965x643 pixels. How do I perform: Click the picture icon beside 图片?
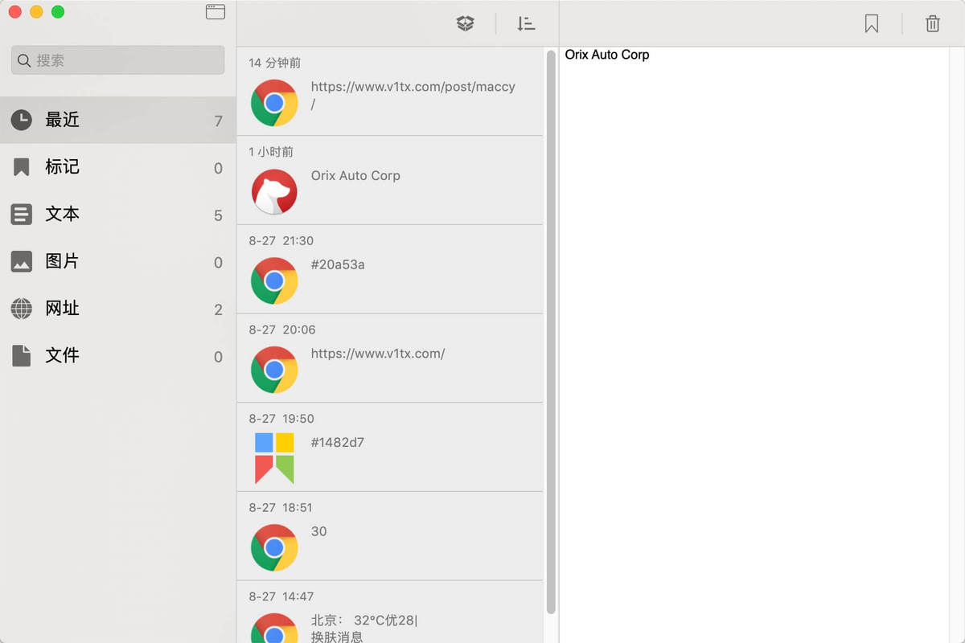click(22, 261)
